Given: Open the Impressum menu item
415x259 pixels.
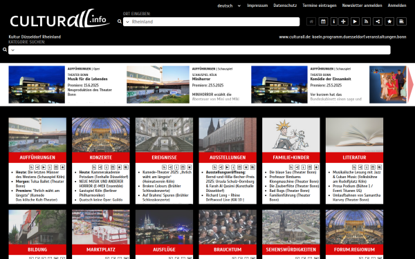Looking at the screenshot, I should [257, 6].
